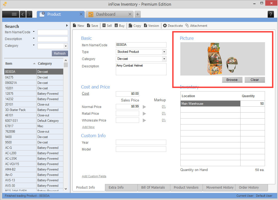Click the Refresh button
The height and width of the screenshot is (200, 278).
click(60, 54)
